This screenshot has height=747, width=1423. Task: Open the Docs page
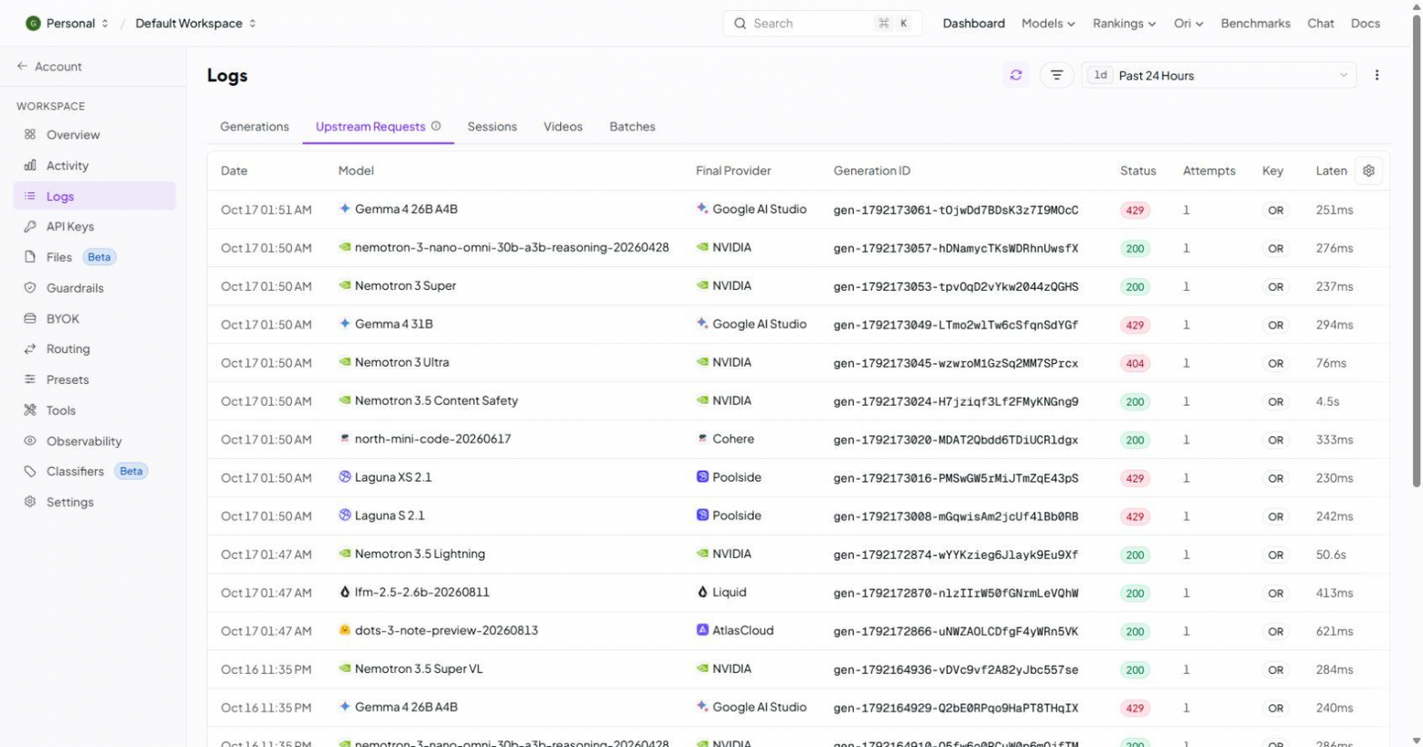tap(1365, 23)
